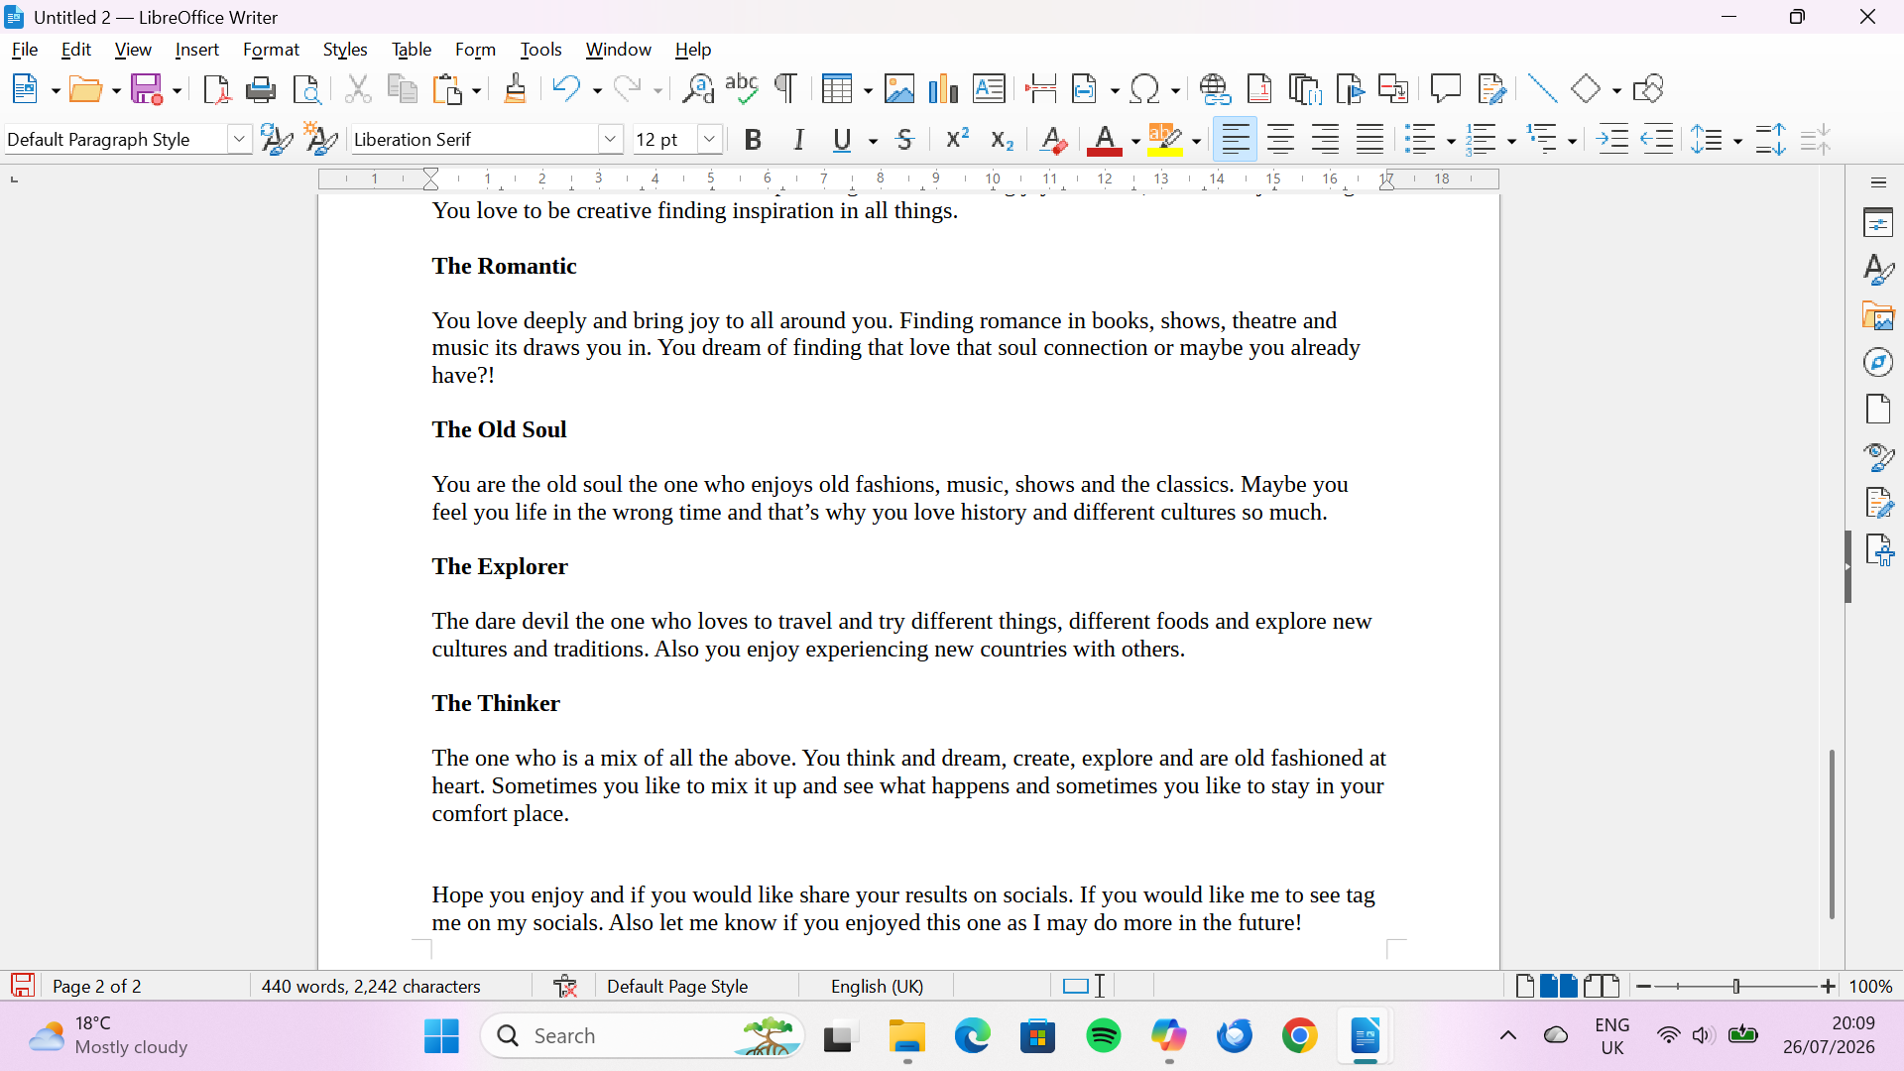Click the Export as PDF icon
Image resolution: width=1904 pixels, height=1071 pixels.
tap(216, 89)
